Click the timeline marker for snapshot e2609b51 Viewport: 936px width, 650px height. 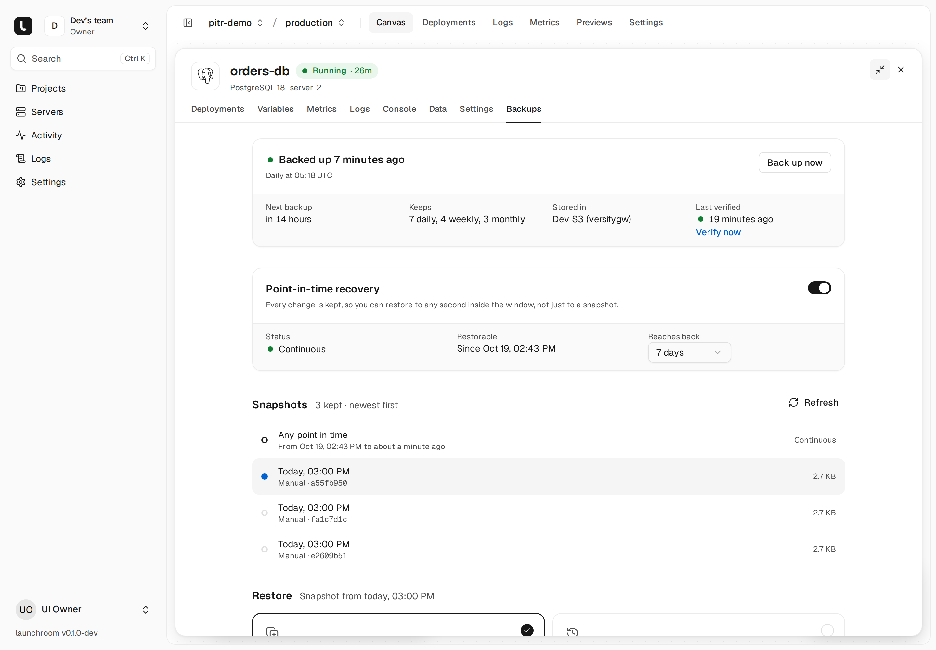pyautogui.click(x=264, y=549)
